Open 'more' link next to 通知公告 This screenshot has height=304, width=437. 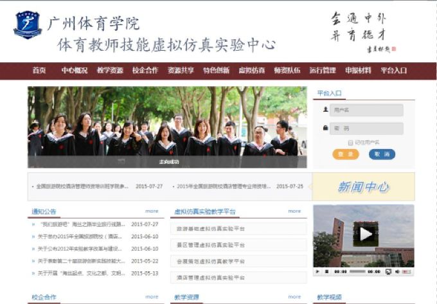pos(152,211)
